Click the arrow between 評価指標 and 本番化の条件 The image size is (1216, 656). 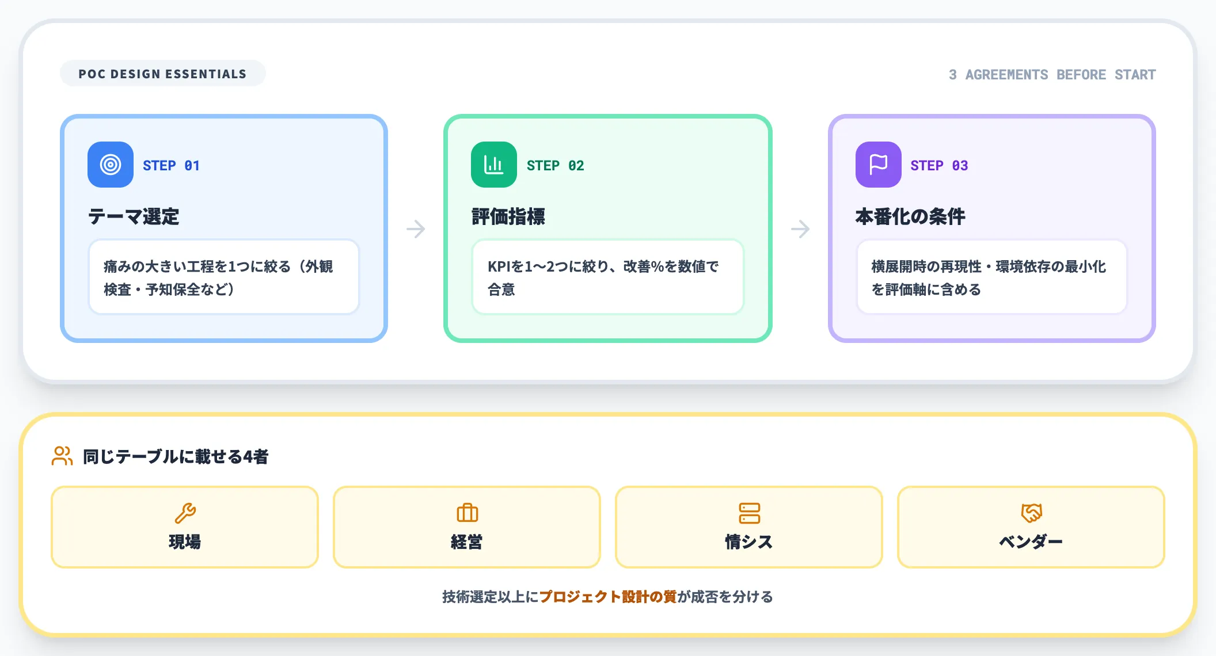tap(800, 228)
